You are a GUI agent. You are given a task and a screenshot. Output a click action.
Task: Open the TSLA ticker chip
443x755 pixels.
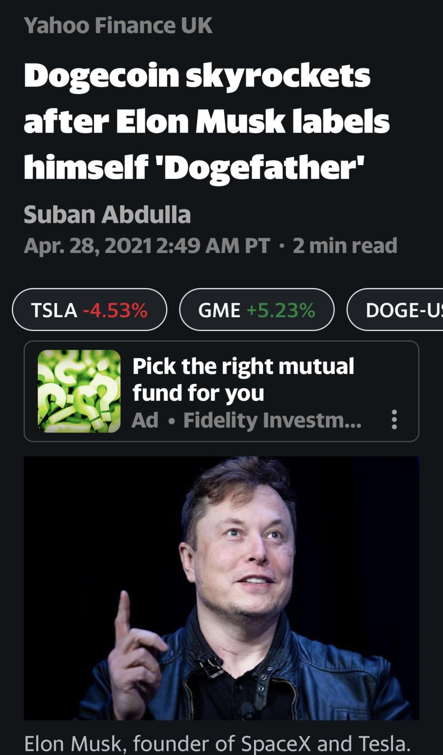pos(89,310)
